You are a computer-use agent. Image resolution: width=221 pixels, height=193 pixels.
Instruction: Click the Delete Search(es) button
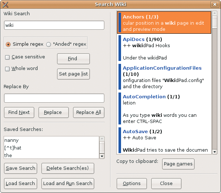coord(68,168)
